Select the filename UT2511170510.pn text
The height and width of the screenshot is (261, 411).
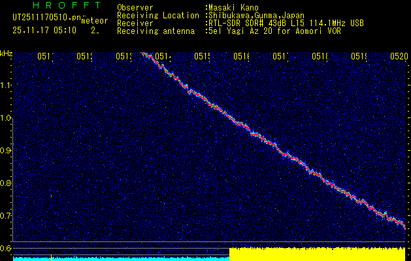pos(46,18)
